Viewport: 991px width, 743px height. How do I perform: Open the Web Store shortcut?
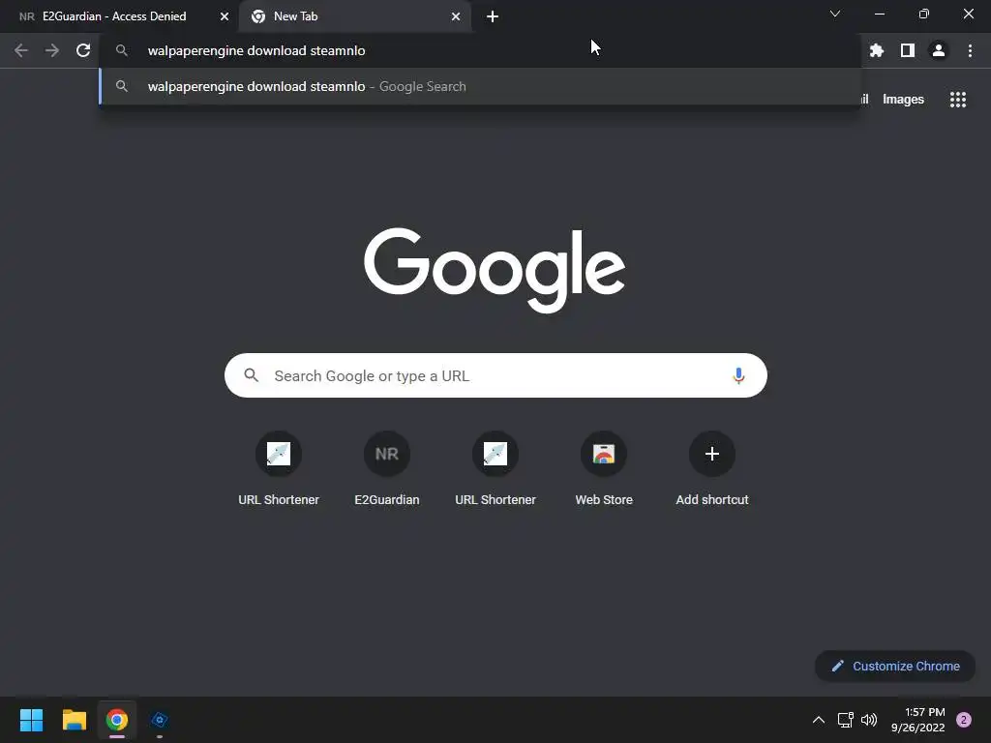[604, 469]
